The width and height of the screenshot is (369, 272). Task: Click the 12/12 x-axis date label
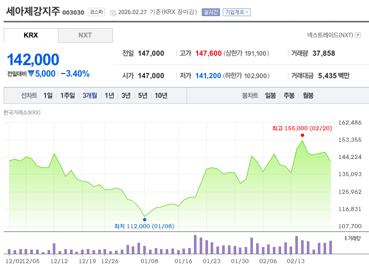[x=59, y=261]
